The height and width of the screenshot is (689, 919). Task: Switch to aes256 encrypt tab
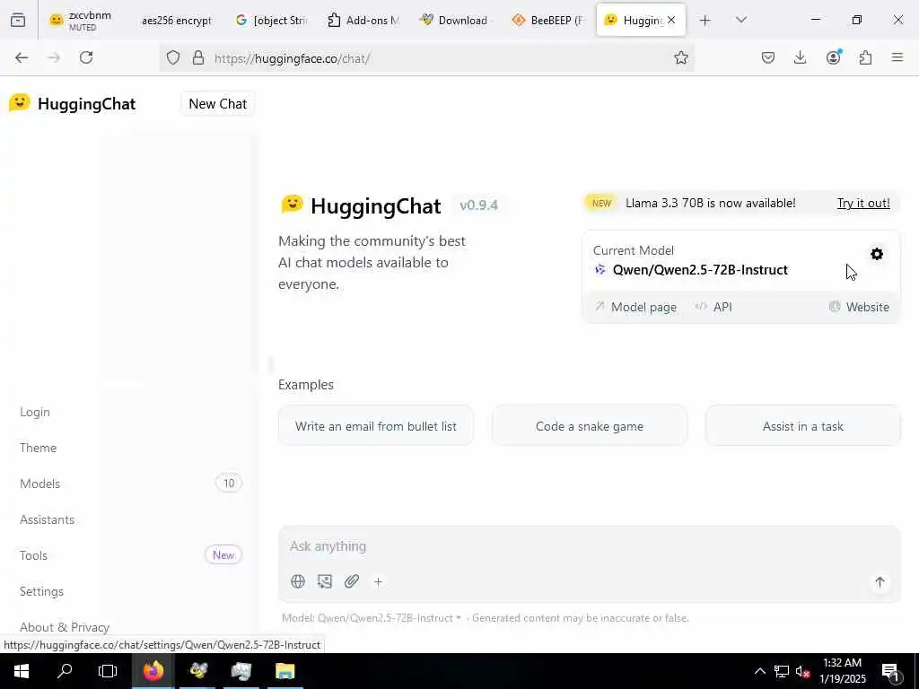[175, 21]
